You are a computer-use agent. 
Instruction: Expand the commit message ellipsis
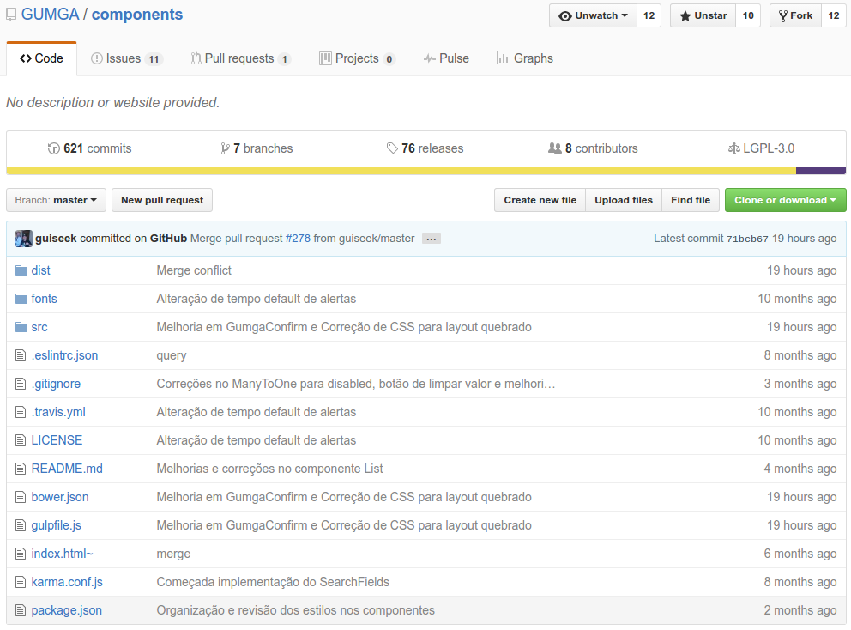432,239
